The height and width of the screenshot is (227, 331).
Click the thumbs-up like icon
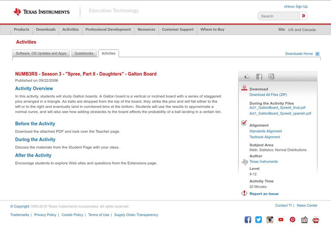coord(247,76)
